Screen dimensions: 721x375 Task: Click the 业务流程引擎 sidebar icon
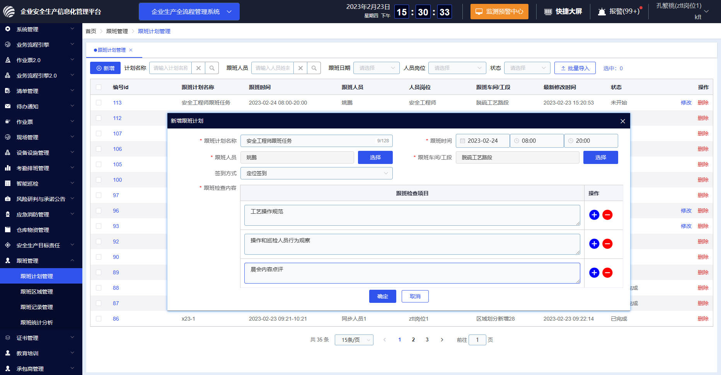[x=8, y=45]
